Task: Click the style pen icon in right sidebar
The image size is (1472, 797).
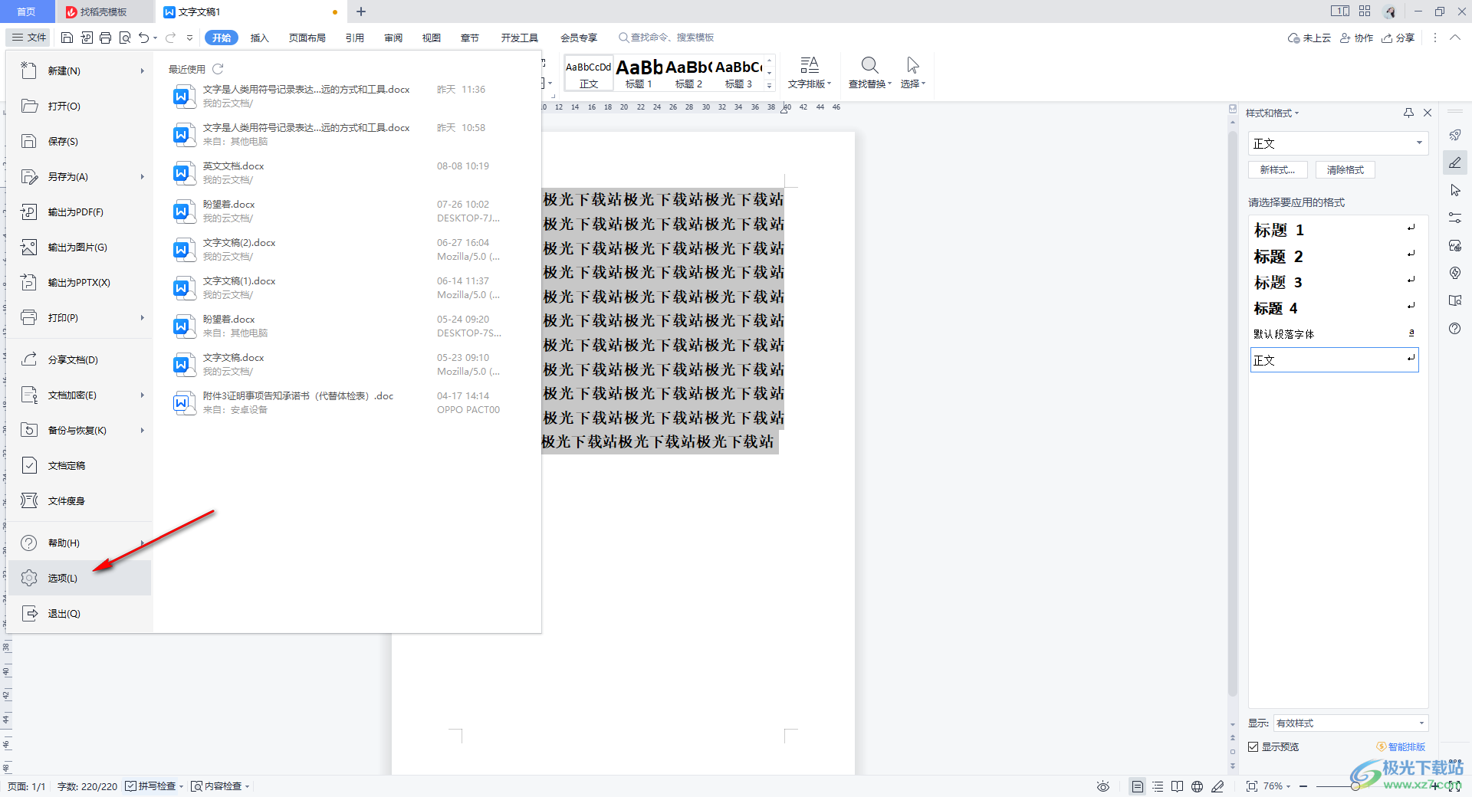Action: pyautogui.click(x=1455, y=162)
